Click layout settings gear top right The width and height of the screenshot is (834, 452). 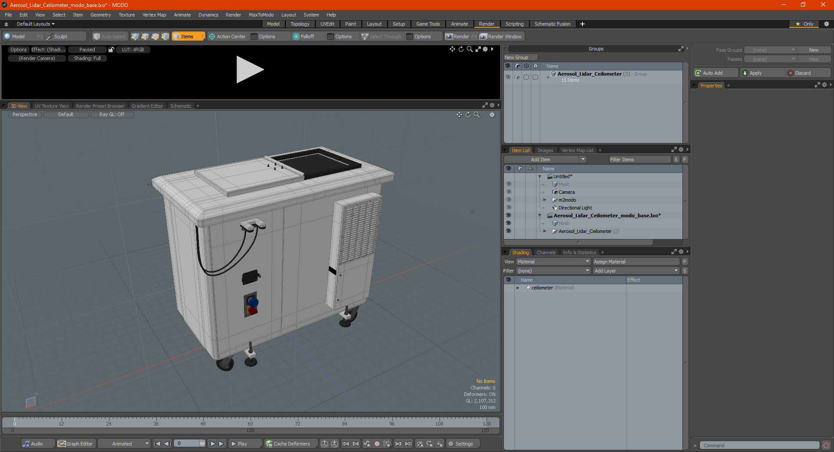pyautogui.click(x=827, y=24)
